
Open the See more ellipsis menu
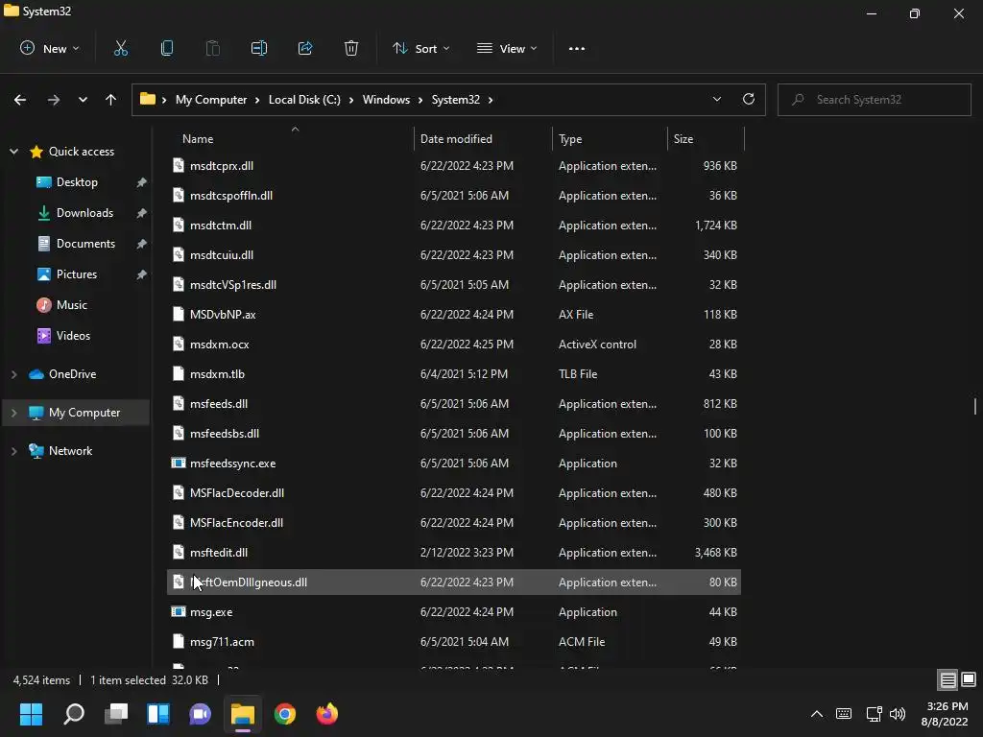[x=577, y=49]
